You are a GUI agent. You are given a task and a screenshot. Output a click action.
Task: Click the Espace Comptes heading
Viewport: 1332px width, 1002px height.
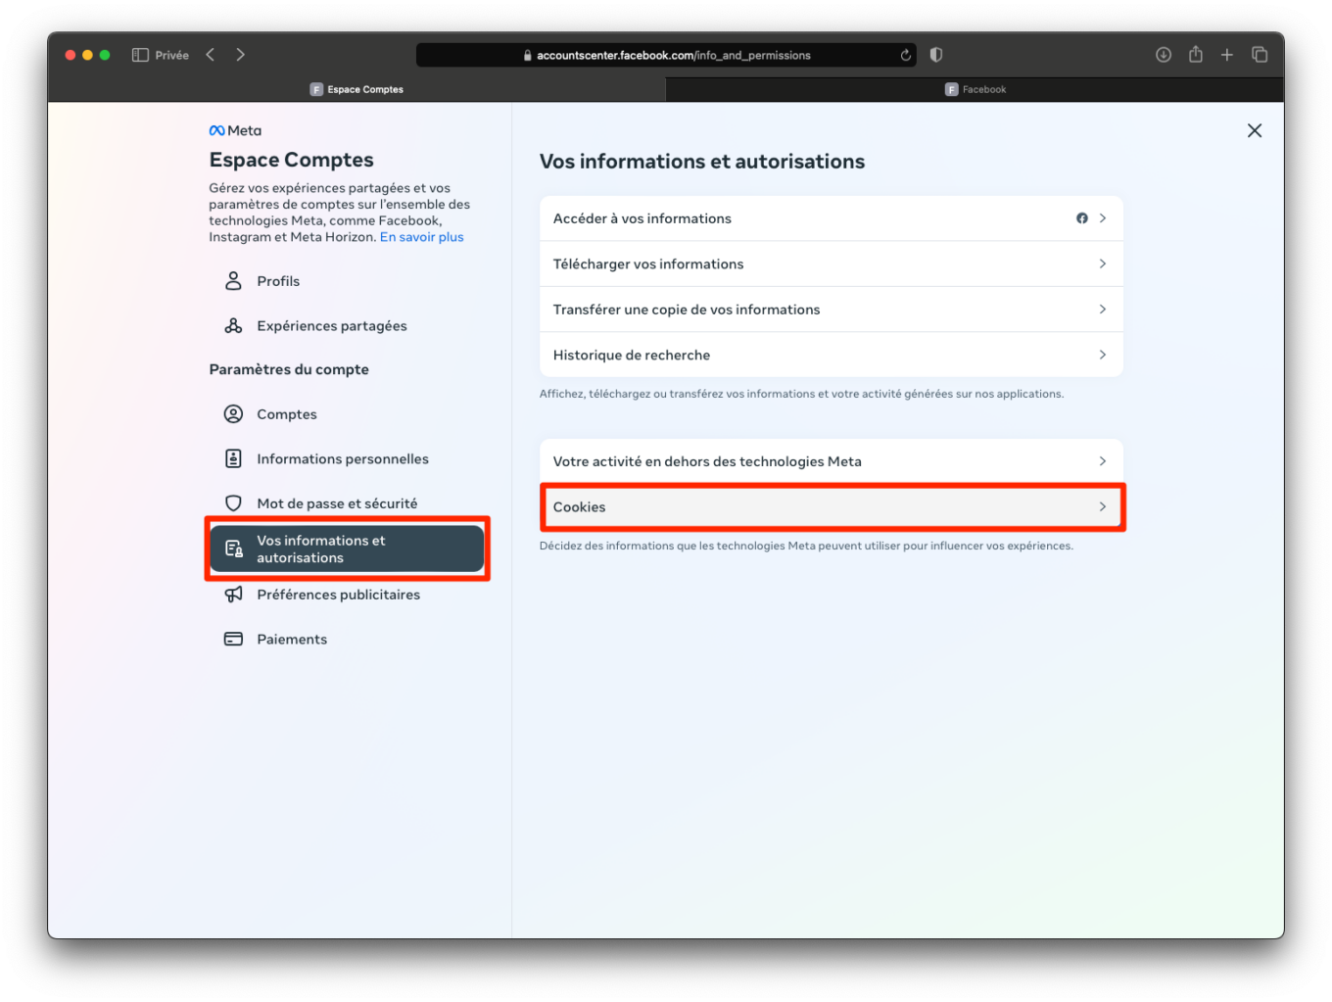pyautogui.click(x=291, y=160)
